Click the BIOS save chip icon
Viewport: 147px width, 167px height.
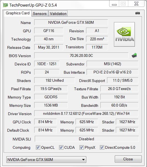pos(134,55)
